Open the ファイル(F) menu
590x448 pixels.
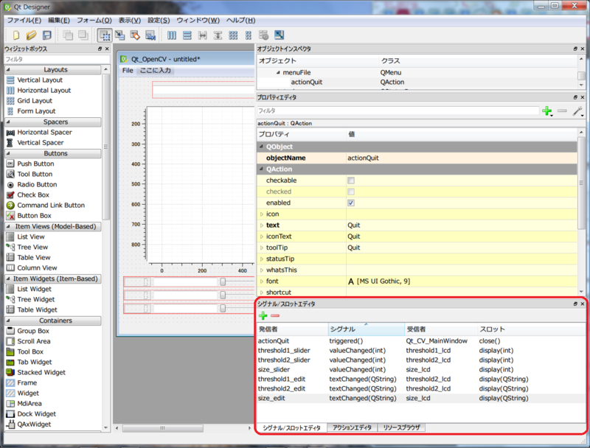(x=24, y=21)
